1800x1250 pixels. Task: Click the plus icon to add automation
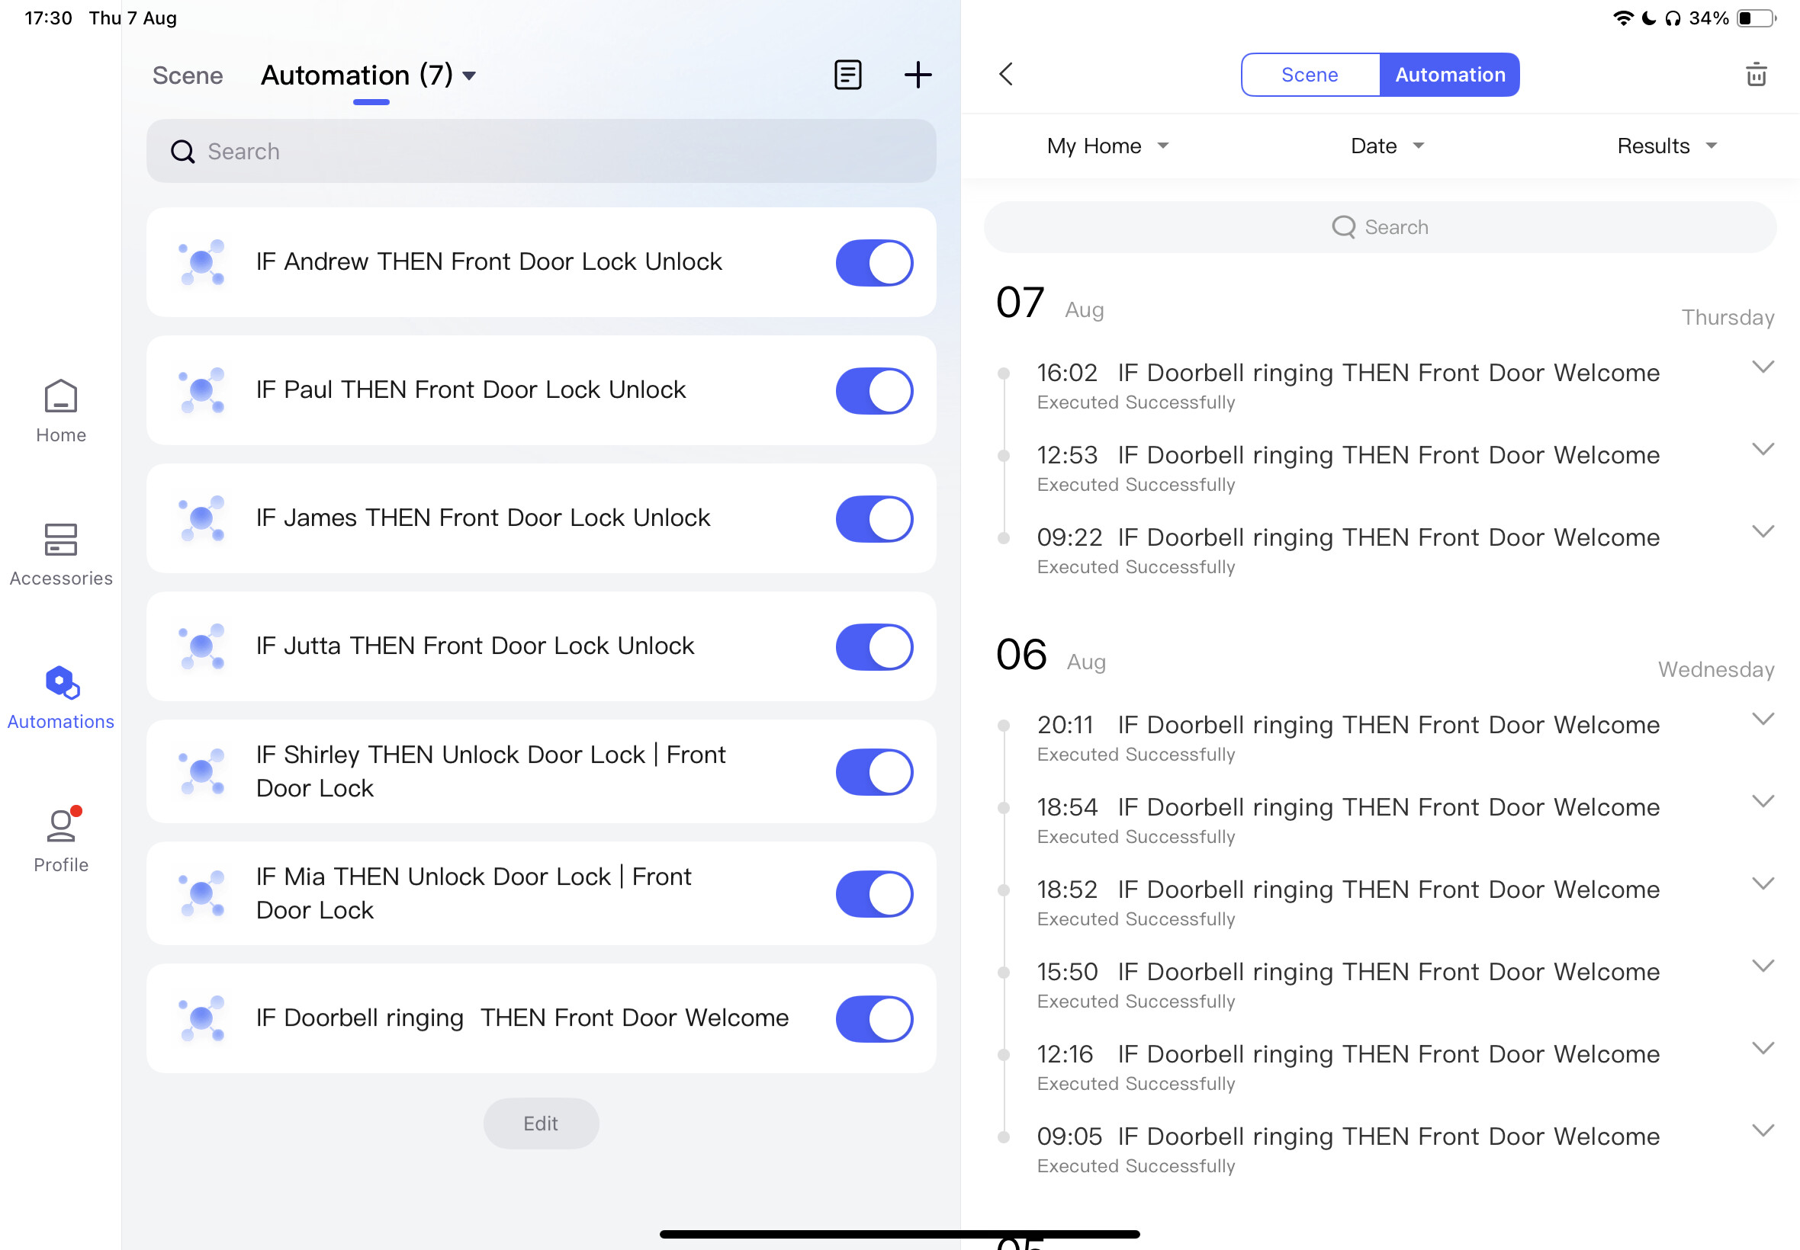click(x=918, y=75)
